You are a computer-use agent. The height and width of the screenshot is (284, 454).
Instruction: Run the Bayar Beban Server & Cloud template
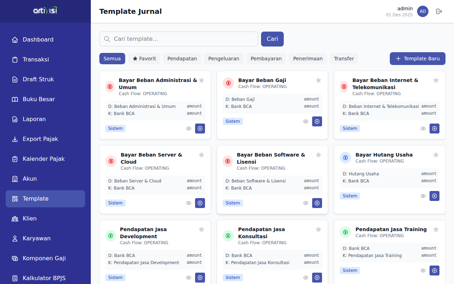coord(200,203)
